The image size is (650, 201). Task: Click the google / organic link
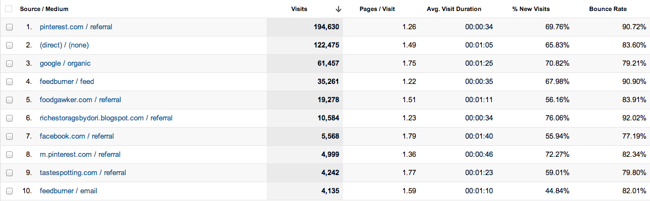point(65,64)
